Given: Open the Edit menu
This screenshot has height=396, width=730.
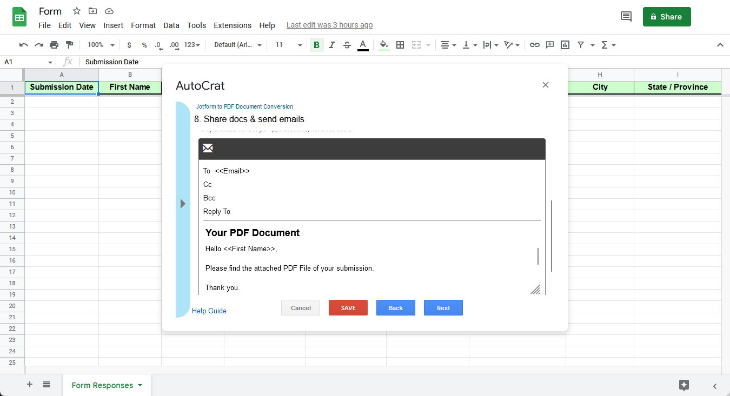Looking at the screenshot, I should (x=65, y=25).
